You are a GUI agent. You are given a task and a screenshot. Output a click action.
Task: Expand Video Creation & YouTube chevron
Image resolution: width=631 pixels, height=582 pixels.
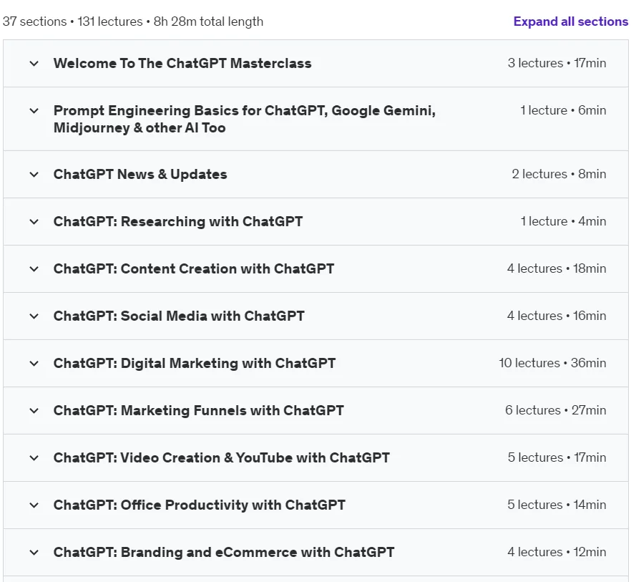(x=34, y=458)
